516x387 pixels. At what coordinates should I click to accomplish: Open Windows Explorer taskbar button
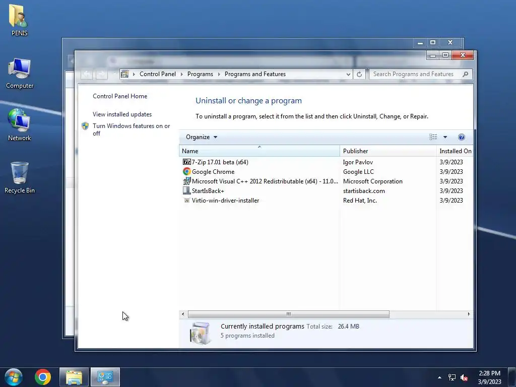pyautogui.click(x=74, y=377)
